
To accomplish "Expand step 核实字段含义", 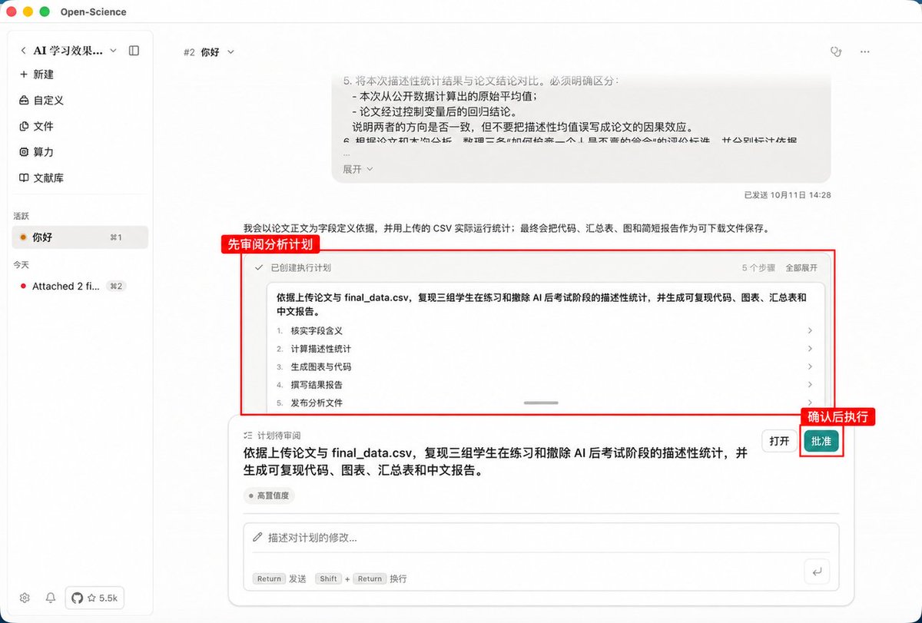I will pyautogui.click(x=544, y=331).
